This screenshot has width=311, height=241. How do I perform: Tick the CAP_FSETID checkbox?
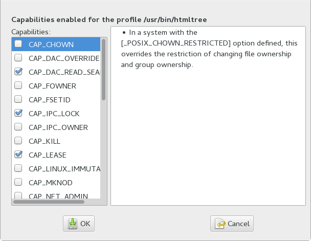point(18,99)
